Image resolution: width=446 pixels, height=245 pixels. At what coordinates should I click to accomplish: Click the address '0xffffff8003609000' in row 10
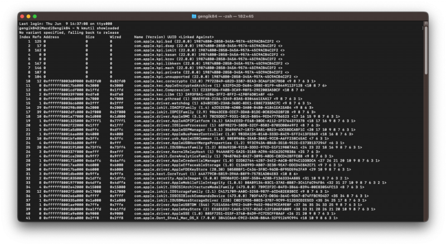[64, 81]
